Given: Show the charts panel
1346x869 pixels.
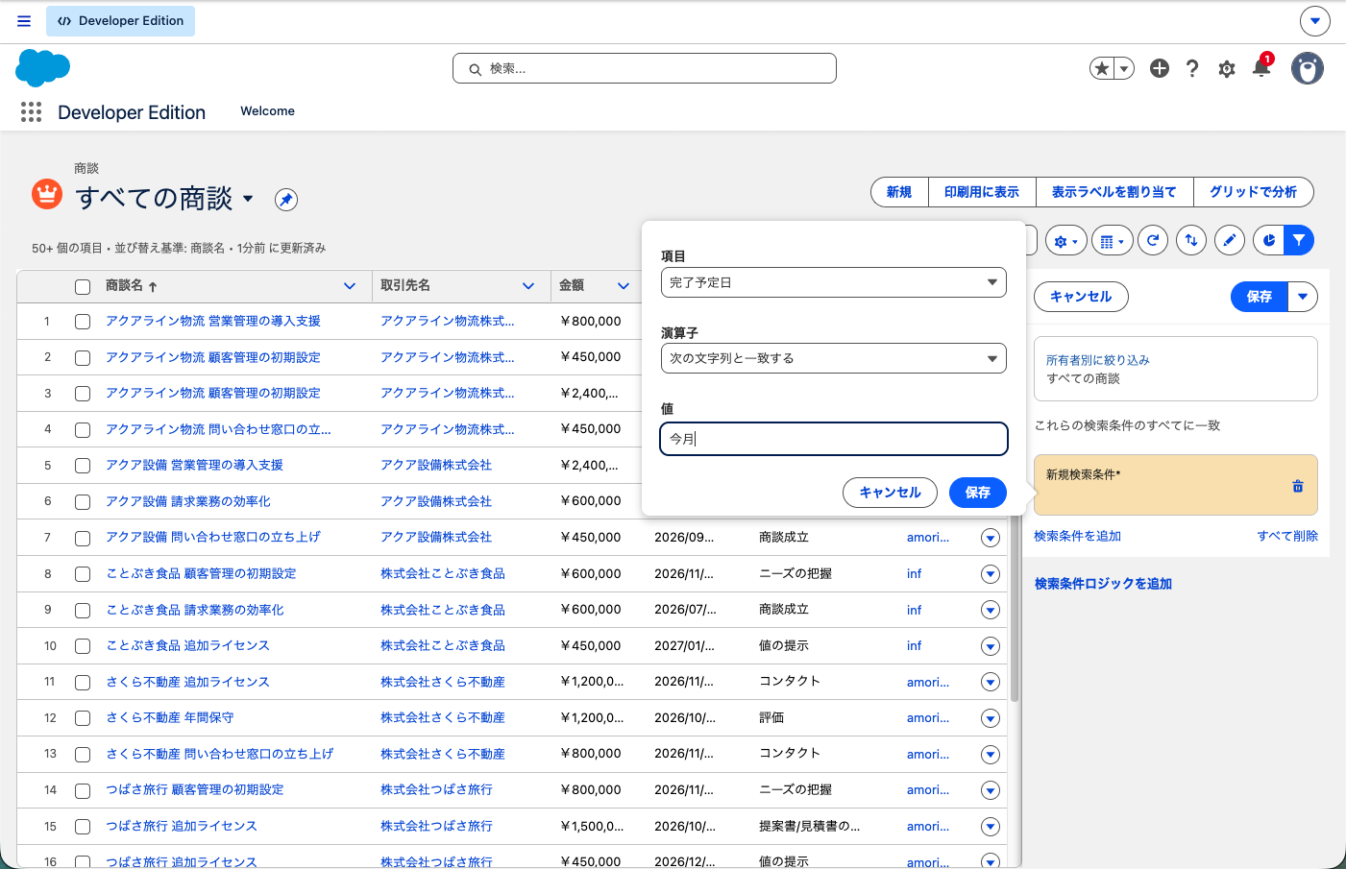Looking at the screenshot, I should click(1268, 240).
